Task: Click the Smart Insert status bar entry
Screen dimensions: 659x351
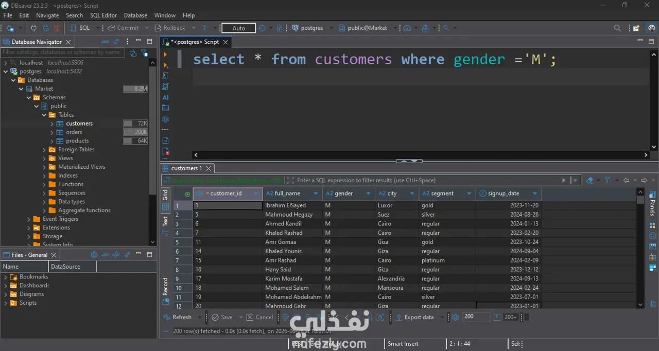Action: (403, 344)
